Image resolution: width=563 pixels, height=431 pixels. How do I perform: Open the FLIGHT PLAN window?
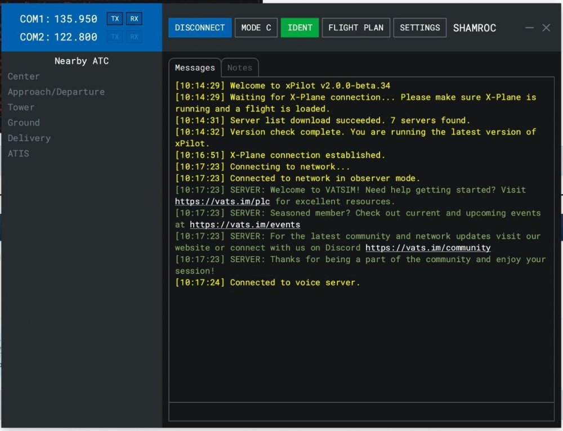pos(356,28)
